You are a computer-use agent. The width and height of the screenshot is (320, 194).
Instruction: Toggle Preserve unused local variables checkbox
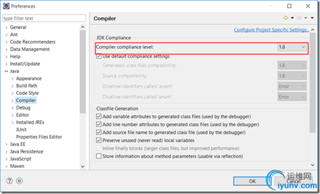(99, 141)
